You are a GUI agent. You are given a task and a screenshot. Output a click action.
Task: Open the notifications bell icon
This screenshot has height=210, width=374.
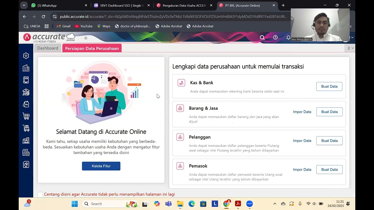[x=288, y=38]
